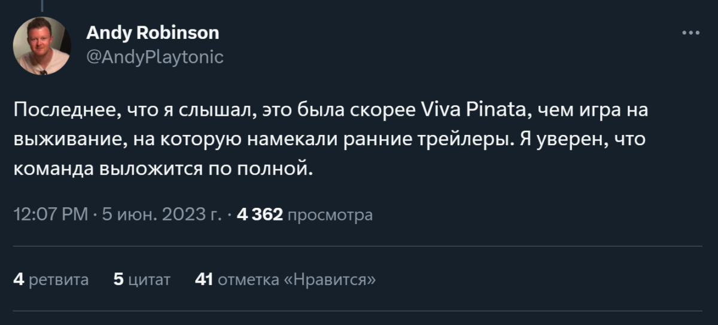This screenshot has height=325, width=718.
Task: Click the word Последнее starting the tweet
Action: tap(60, 111)
